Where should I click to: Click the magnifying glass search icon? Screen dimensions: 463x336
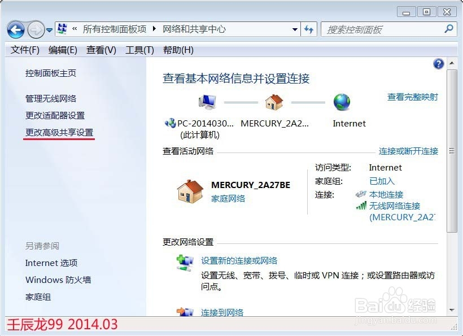pos(449,29)
